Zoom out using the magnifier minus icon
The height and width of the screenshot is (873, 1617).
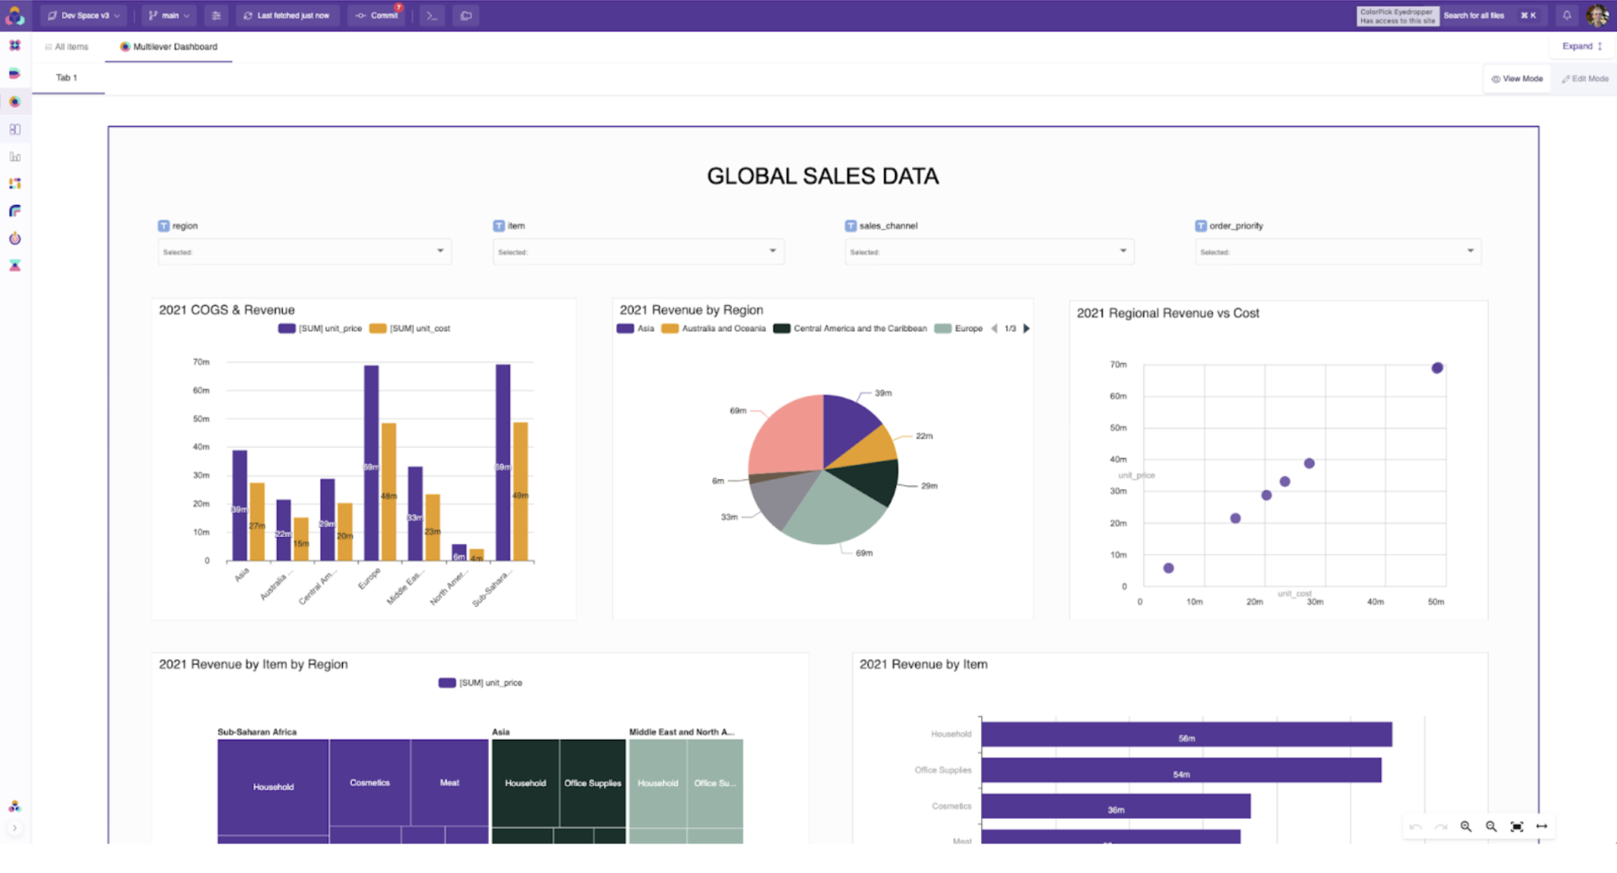[1491, 827]
